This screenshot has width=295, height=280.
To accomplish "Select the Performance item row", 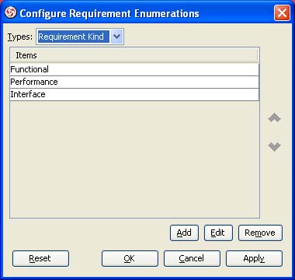I will pyautogui.click(x=134, y=82).
